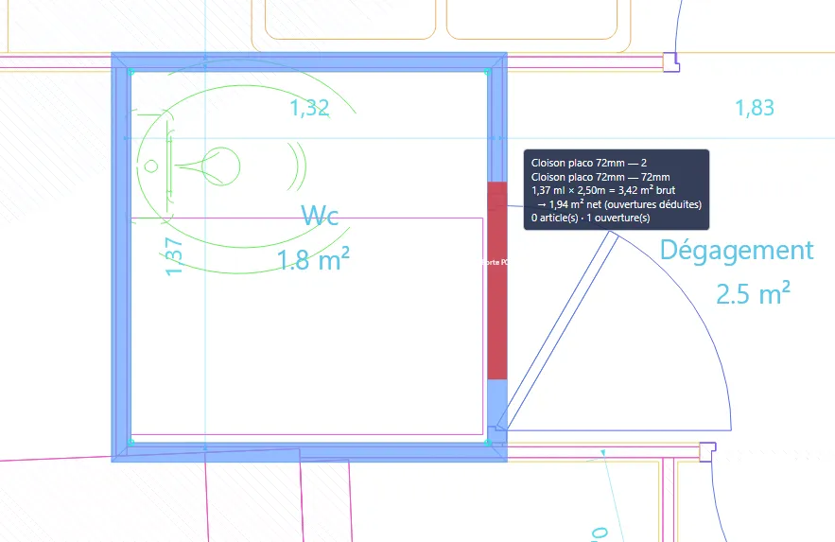Click the 'Wc' room label

pyautogui.click(x=320, y=216)
